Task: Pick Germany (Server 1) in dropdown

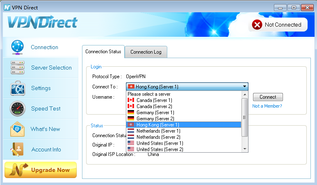Action: tap(184, 113)
